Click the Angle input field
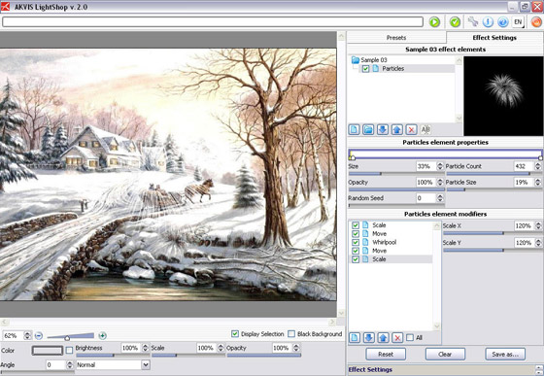Image resolution: width=544 pixels, height=376 pixels. tap(56, 365)
